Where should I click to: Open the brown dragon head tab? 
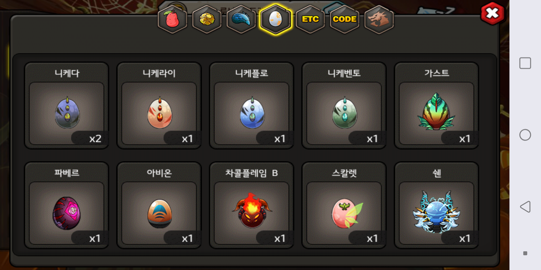coord(379,19)
